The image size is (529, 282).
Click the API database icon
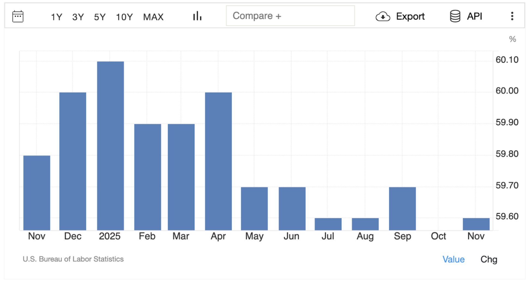pos(455,16)
